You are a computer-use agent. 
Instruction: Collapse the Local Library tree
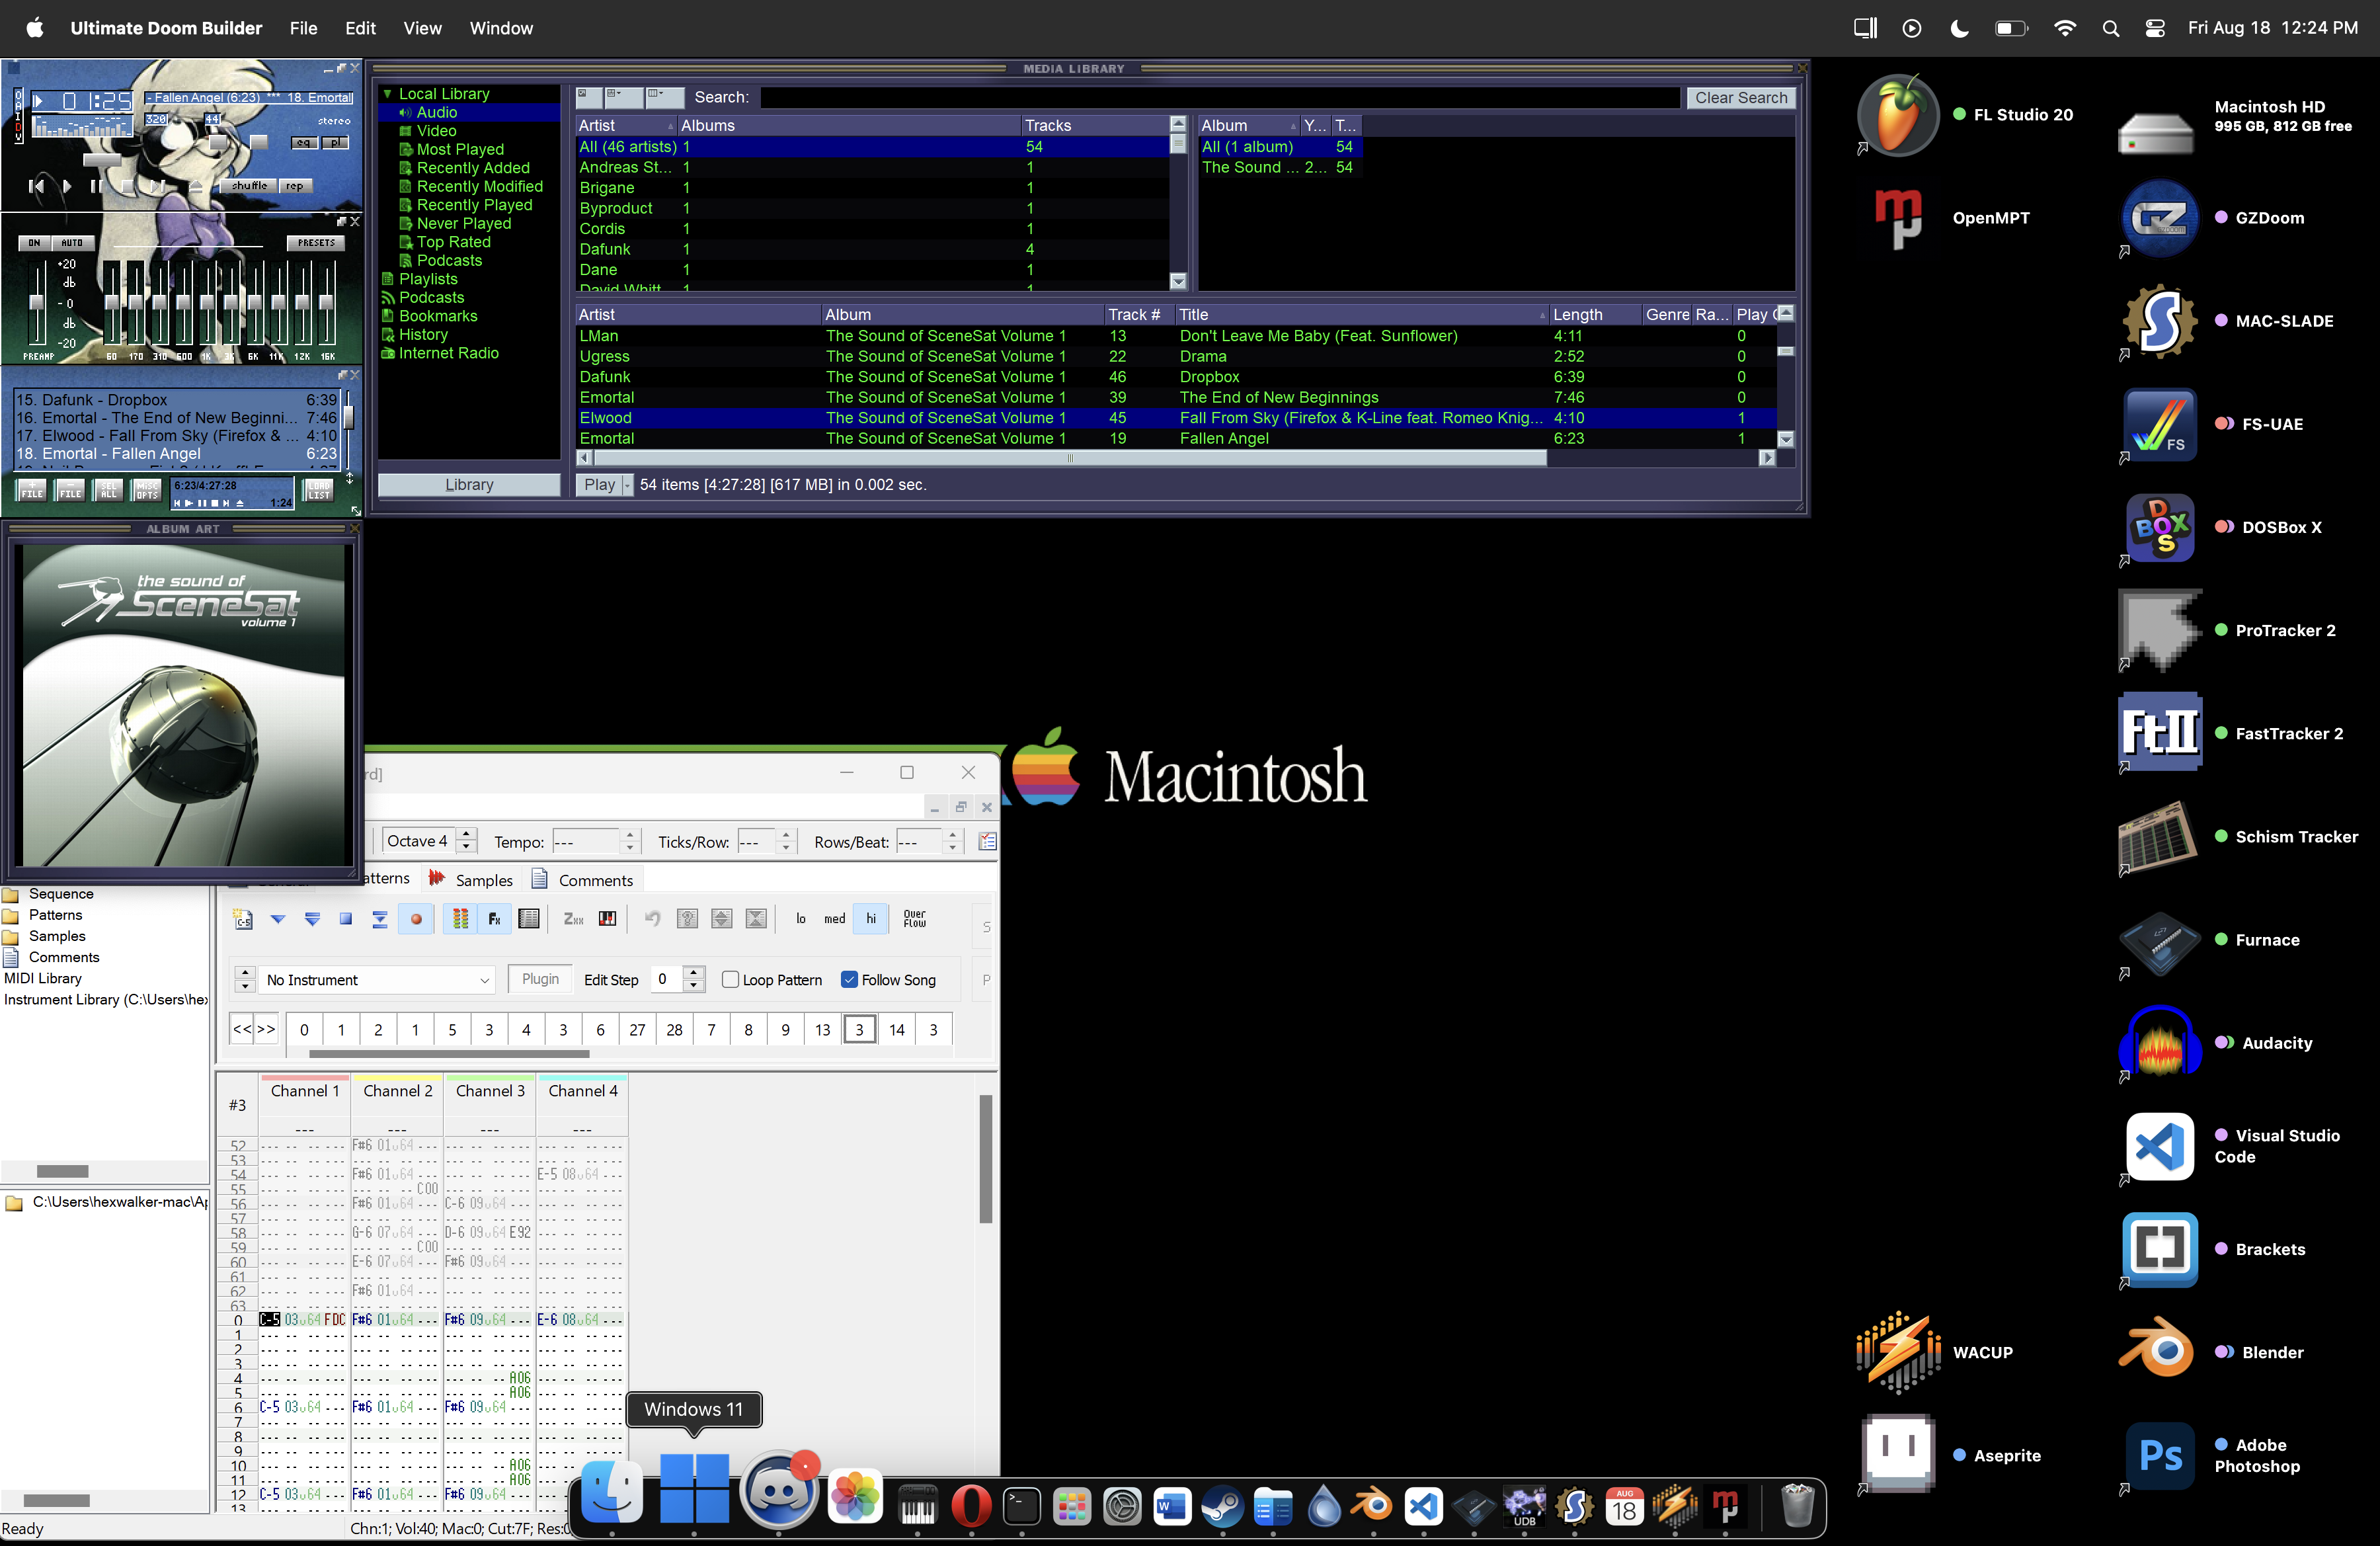coord(387,94)
